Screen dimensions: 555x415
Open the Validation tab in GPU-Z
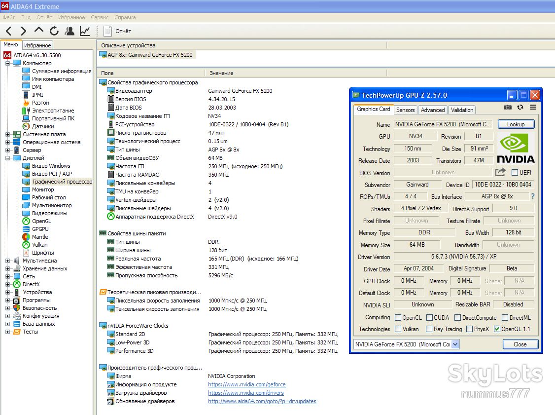tap(462, 110)
